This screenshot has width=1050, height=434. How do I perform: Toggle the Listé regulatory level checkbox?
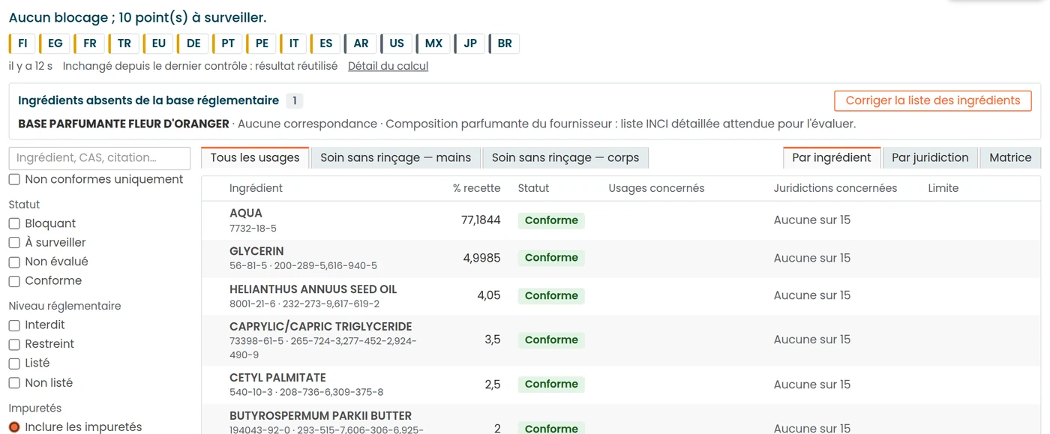[x=14, y=364]
